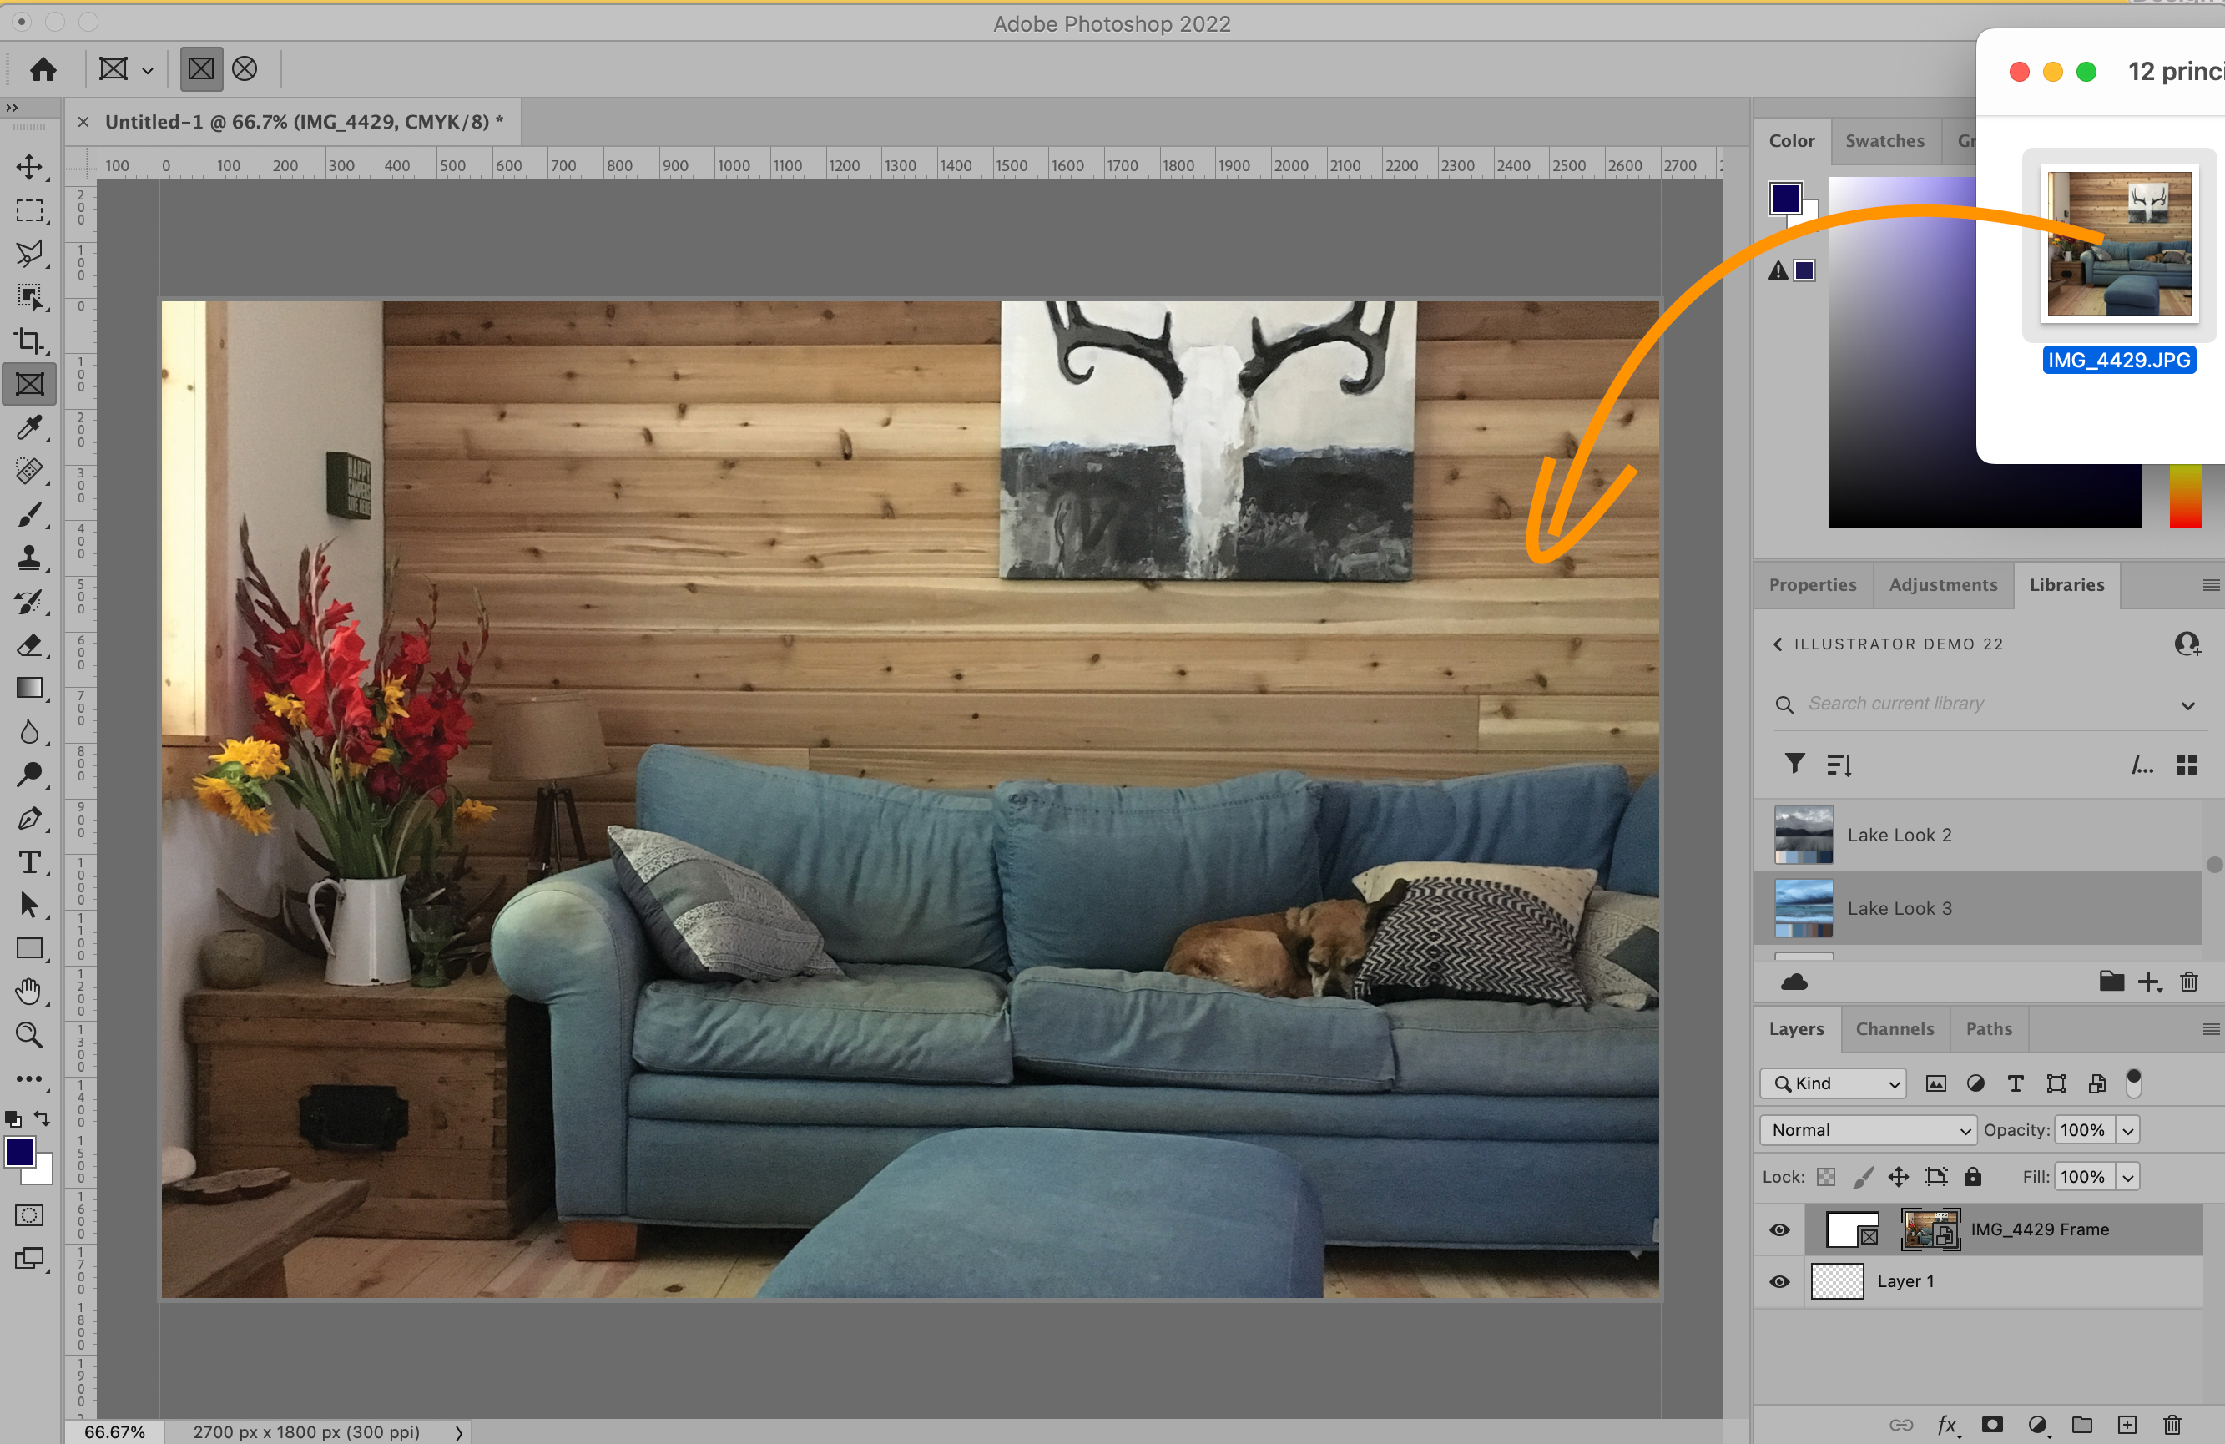Click the foreground color swatch in toolbar

click(20, 1152)
